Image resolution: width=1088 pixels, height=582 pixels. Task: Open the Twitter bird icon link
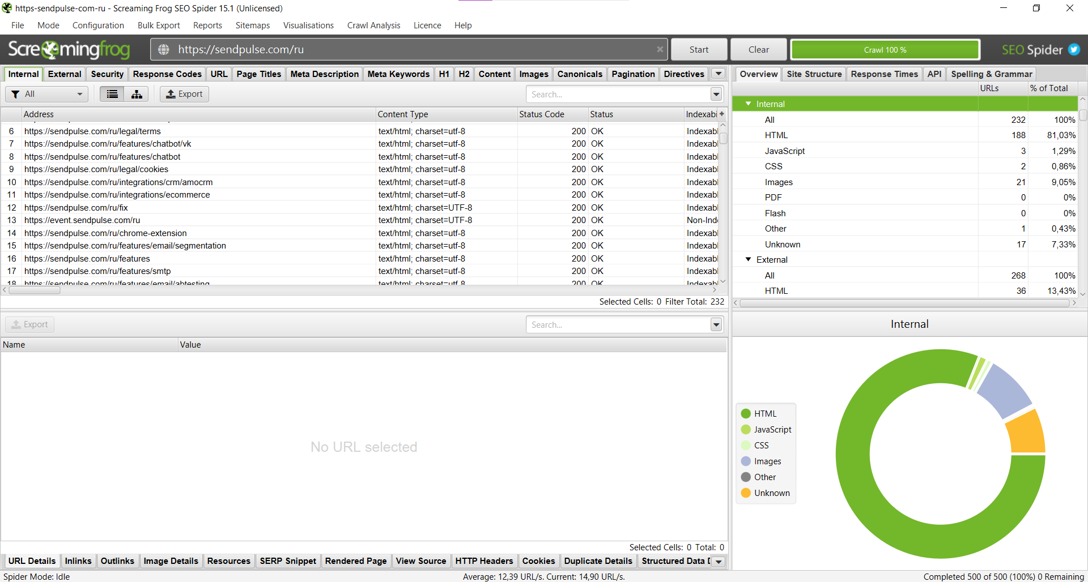[1074, 50]
